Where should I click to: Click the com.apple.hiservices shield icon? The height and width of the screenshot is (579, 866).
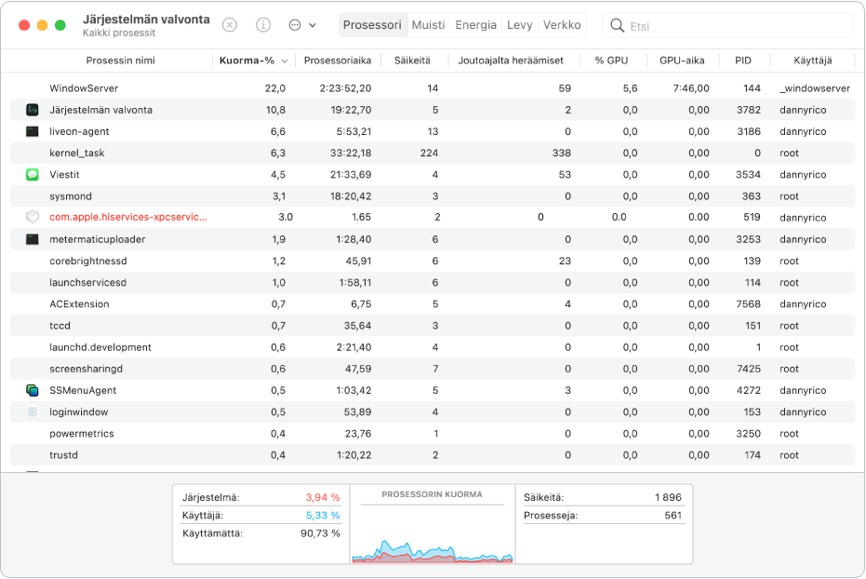pos(33,217)
